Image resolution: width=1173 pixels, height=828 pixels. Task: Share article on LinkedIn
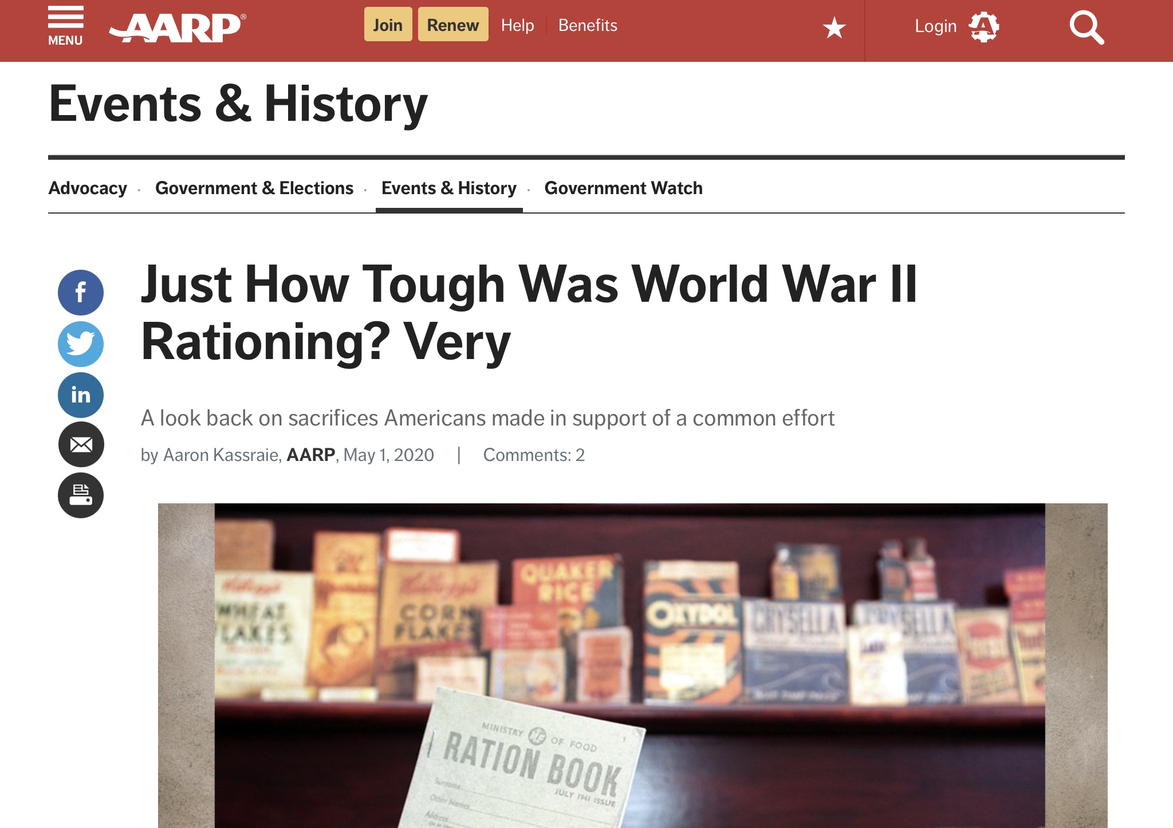81,395
